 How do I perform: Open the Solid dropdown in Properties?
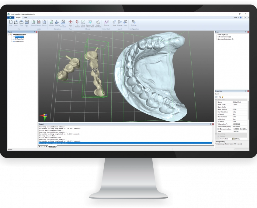click(x=231, y=94)
